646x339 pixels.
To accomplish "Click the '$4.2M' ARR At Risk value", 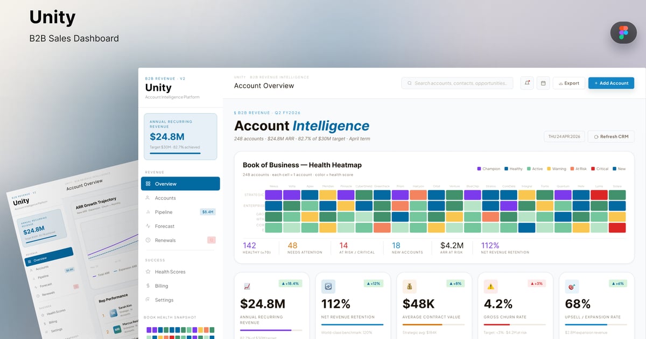I will [452, 245].
